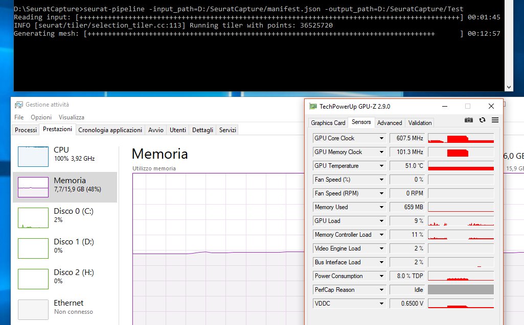The image size is (524, 325).
Task: Open the Disco 1 (D:) graph
Action: pyautogui.click(x=33, y=248)
